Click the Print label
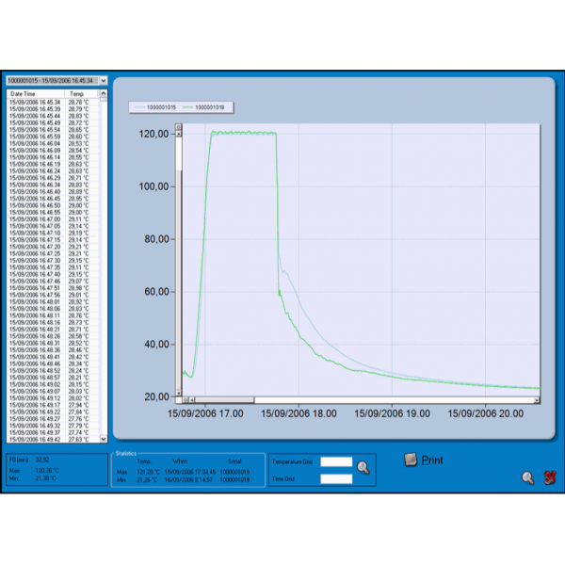565x565 pixels. [x=432, y=460]
